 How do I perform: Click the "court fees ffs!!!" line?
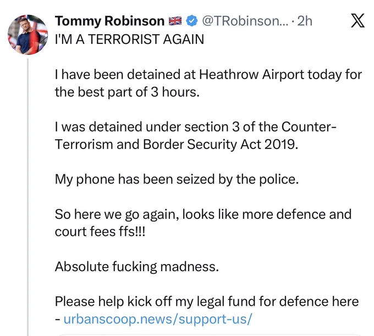click(x=100, y=232)
